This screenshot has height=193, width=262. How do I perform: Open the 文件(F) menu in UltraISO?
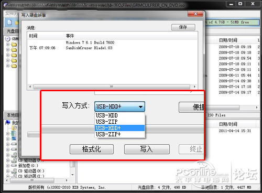pos(11,13)
